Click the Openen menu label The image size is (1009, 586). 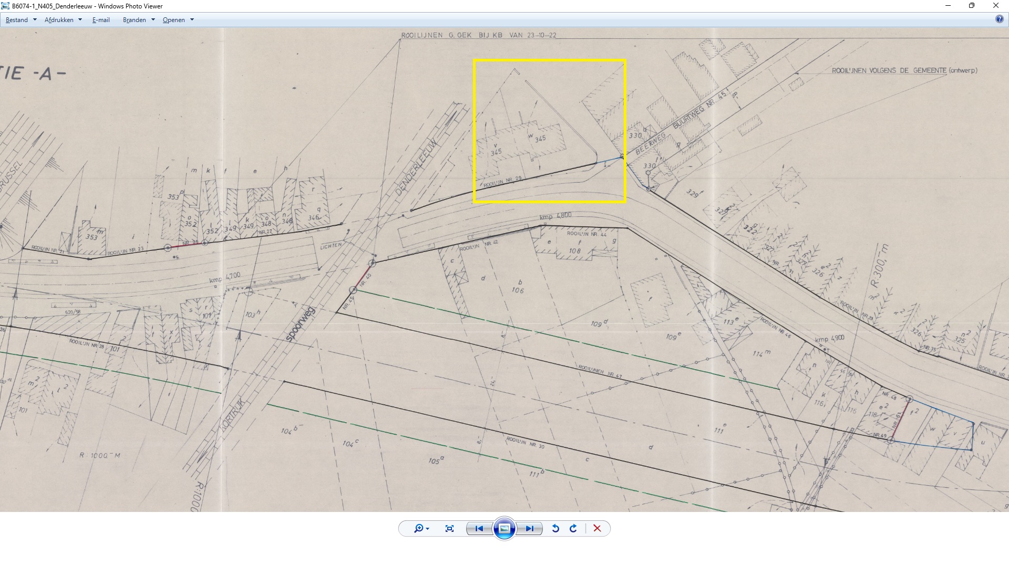(173, 20)
